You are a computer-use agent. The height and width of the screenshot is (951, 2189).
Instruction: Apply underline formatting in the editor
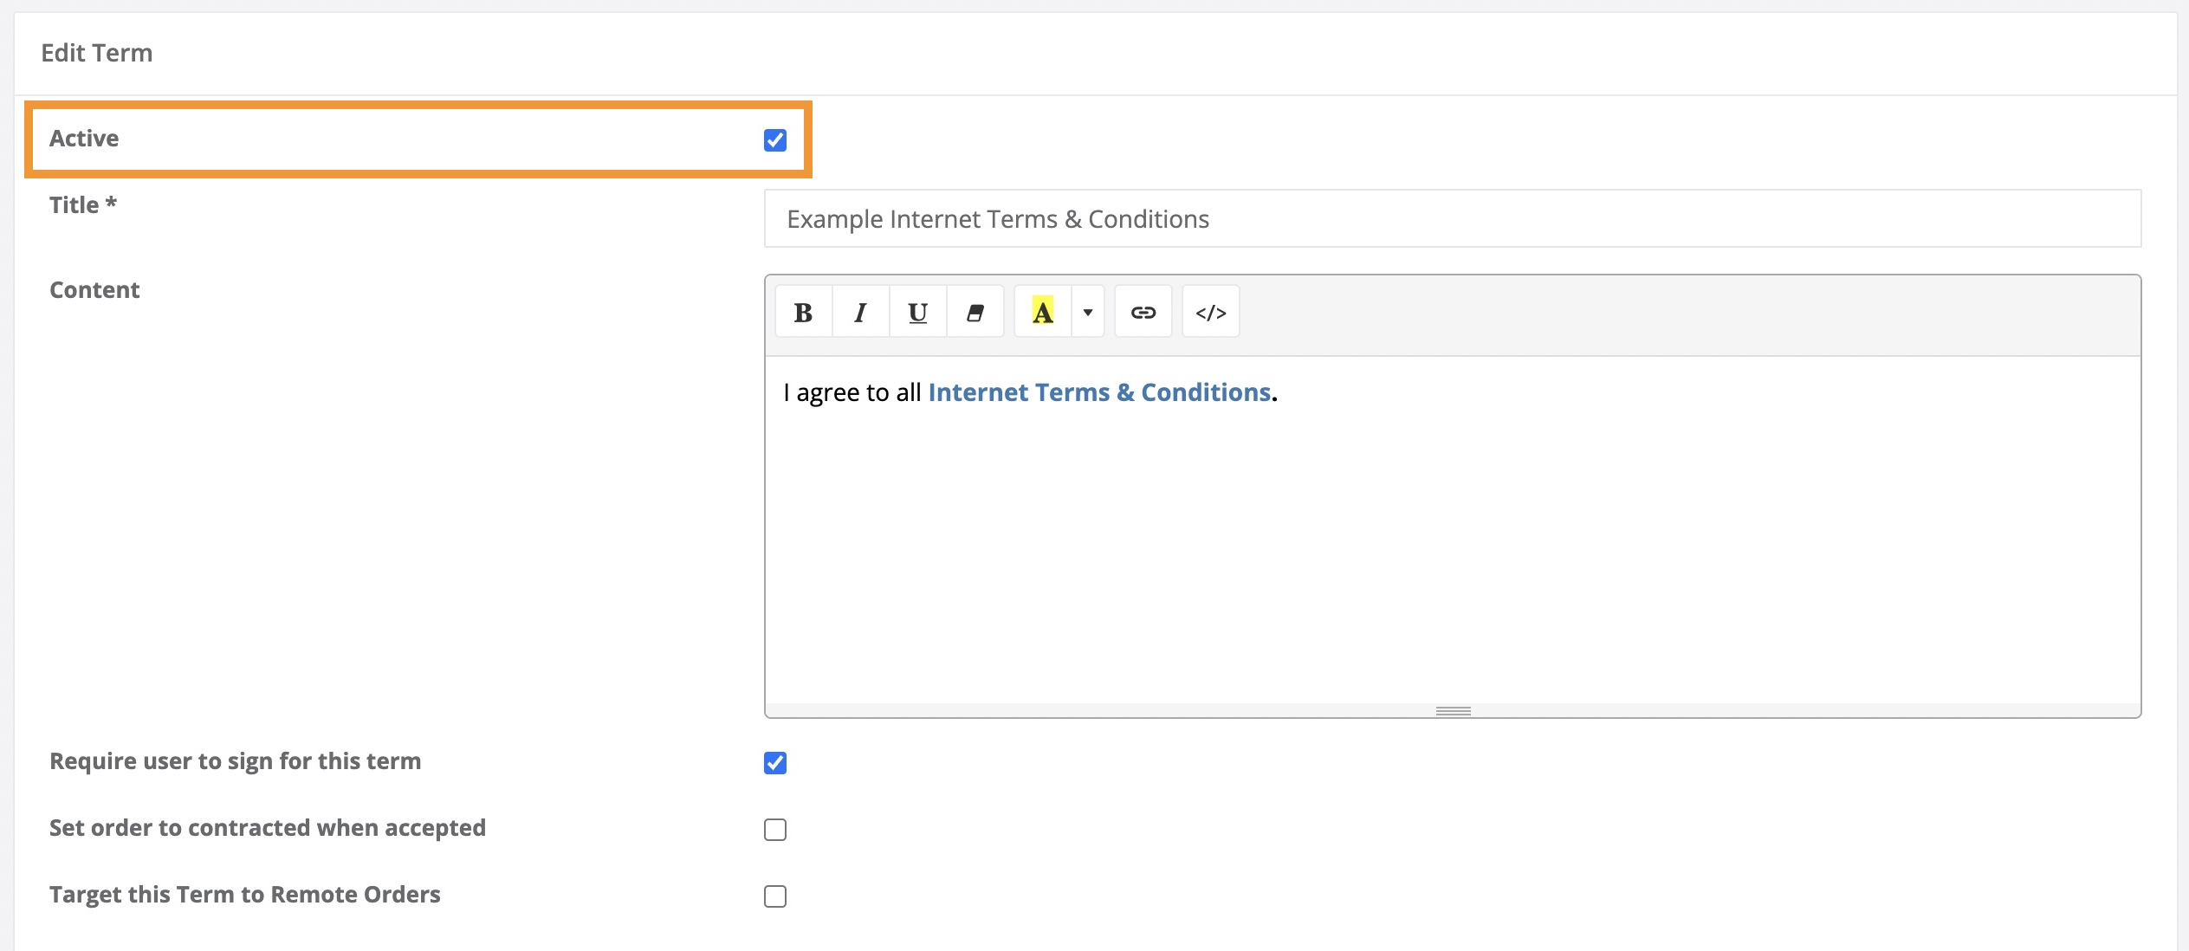pos(917,311)
